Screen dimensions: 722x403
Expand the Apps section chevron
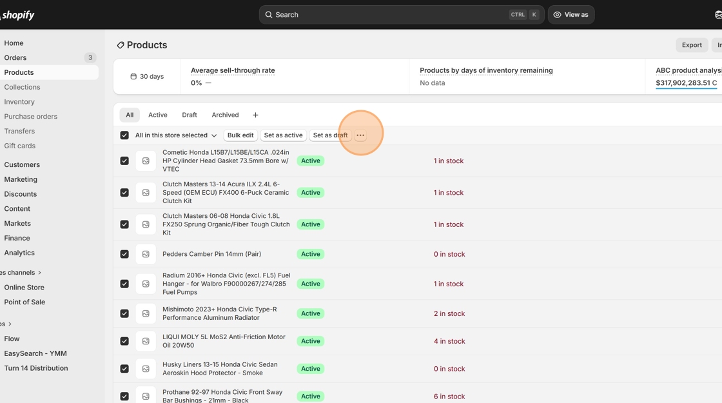(x=10, y=324)
